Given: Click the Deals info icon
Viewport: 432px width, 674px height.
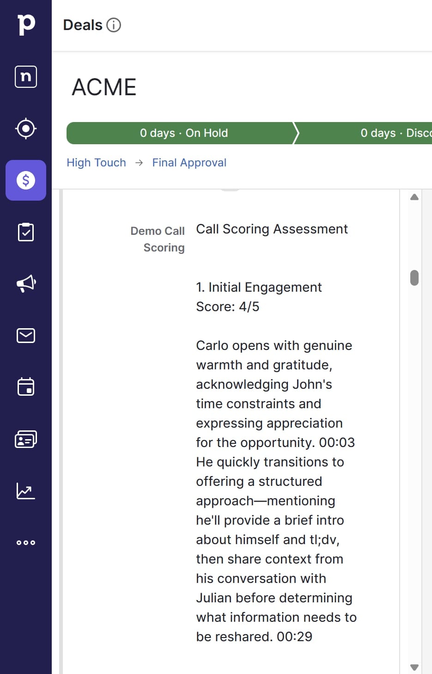Looking at the screenshot, I should coord(114,25).
